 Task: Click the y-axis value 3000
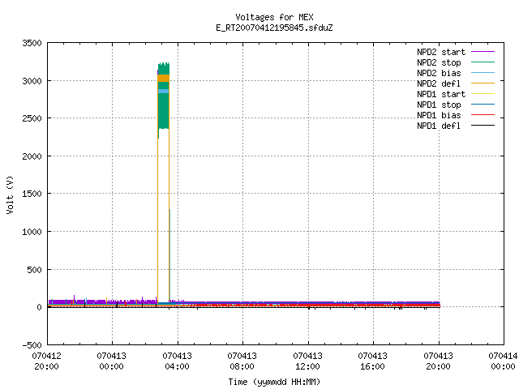pos(32,81)
